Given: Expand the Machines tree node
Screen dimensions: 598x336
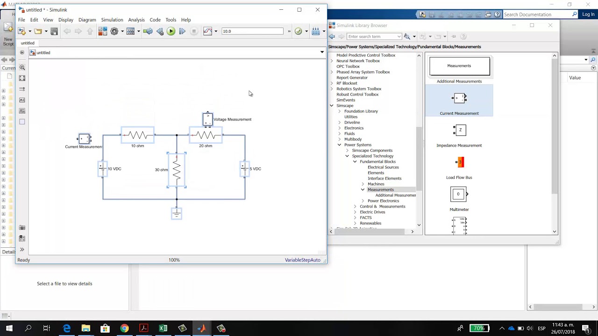Looking at the screenshot, I should click(363, 184).
